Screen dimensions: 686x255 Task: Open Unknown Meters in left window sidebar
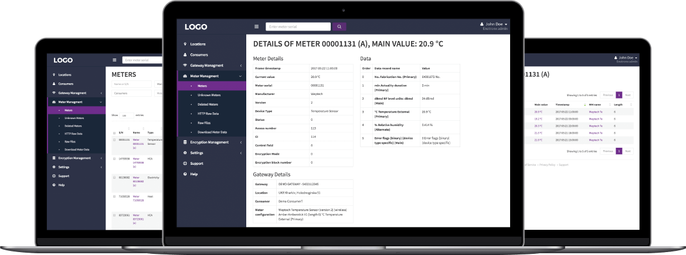[74, 118]
